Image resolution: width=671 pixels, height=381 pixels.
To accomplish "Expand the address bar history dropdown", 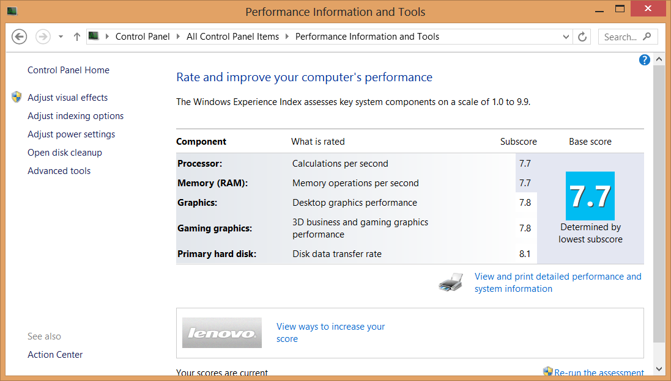I will point(566,37).
